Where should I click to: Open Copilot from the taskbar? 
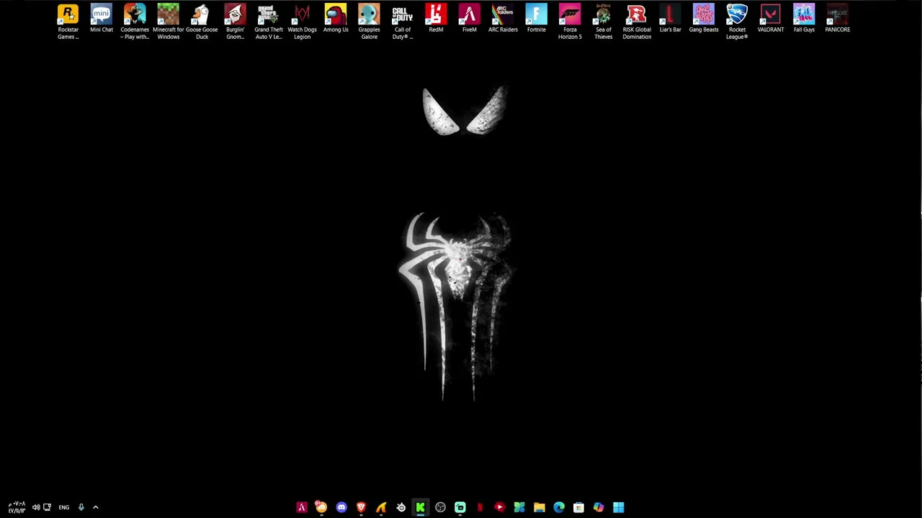pyautogui.click(x=599, y=507)
